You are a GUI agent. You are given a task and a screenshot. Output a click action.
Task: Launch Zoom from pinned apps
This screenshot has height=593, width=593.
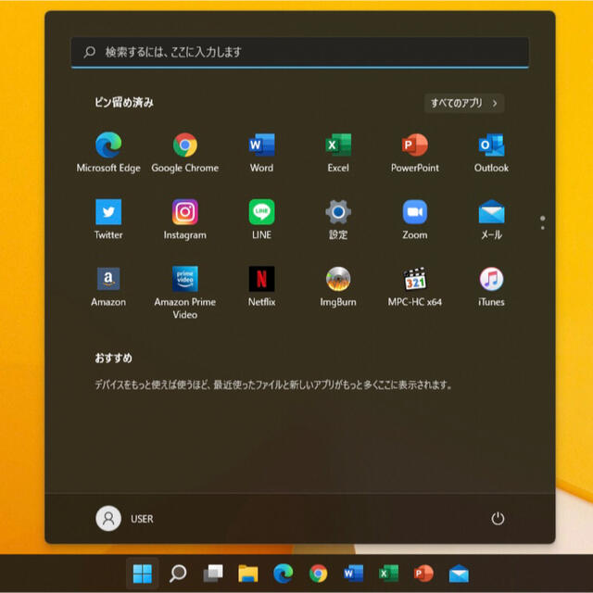415,220
